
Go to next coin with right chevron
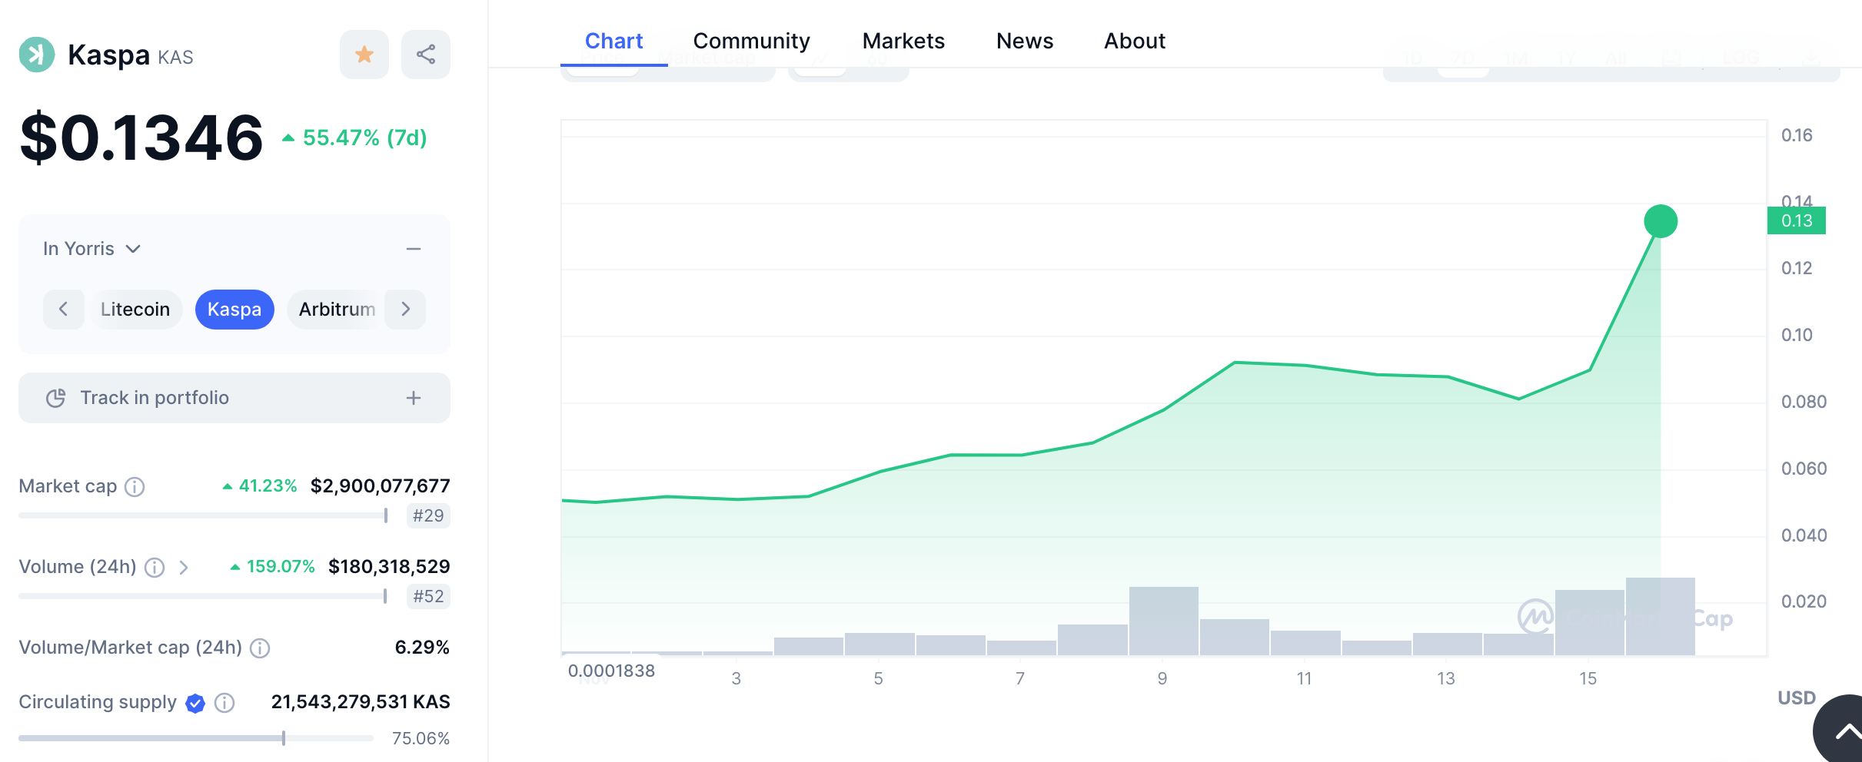[x=406, y=310]
